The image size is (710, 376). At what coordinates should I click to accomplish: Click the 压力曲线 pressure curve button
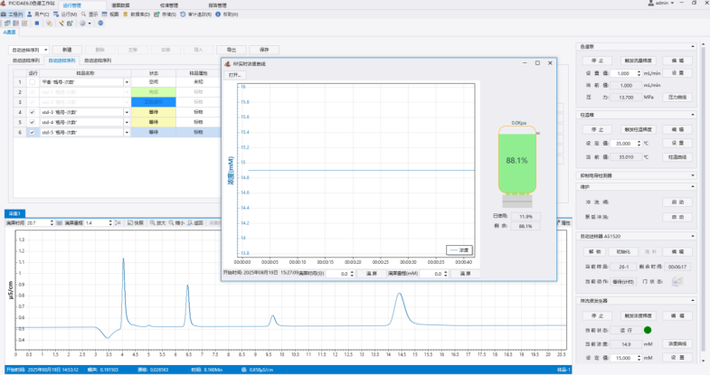(677, 96)
